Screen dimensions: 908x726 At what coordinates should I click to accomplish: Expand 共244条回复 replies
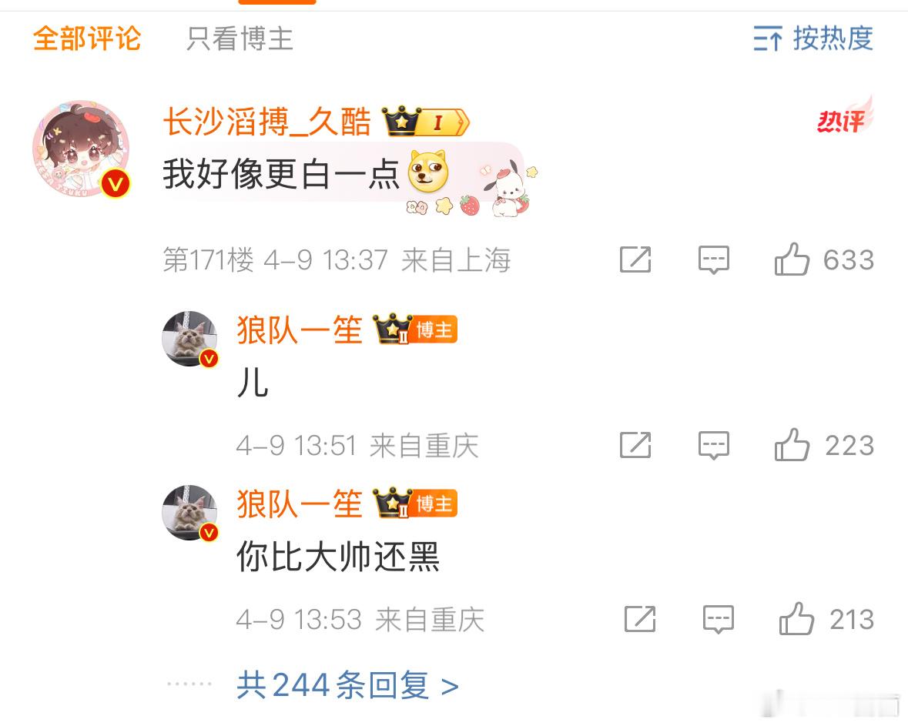pyautogui.click(x=347, y=685)
